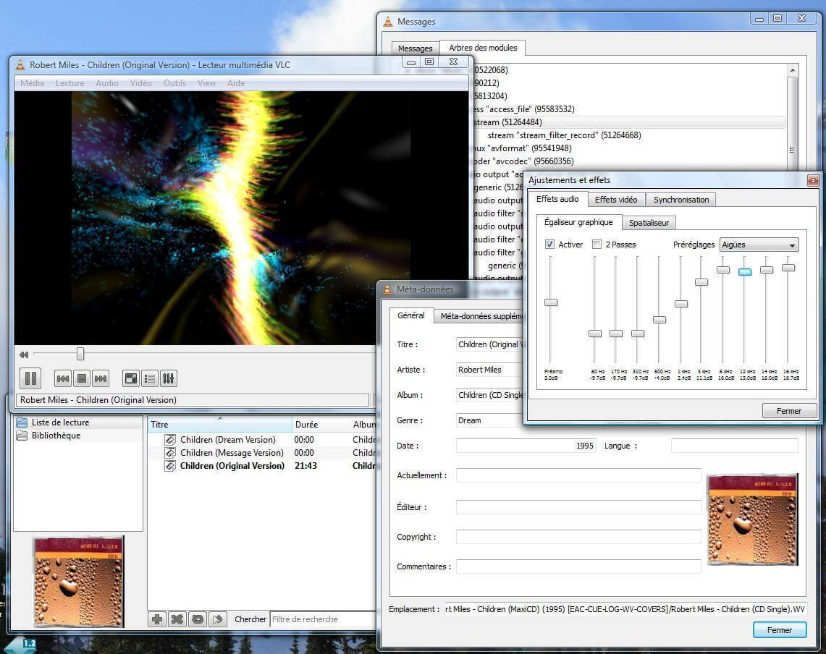Open the Aigües presets dropdown
This screenshot has width=826, height=654.
point(758,245)
